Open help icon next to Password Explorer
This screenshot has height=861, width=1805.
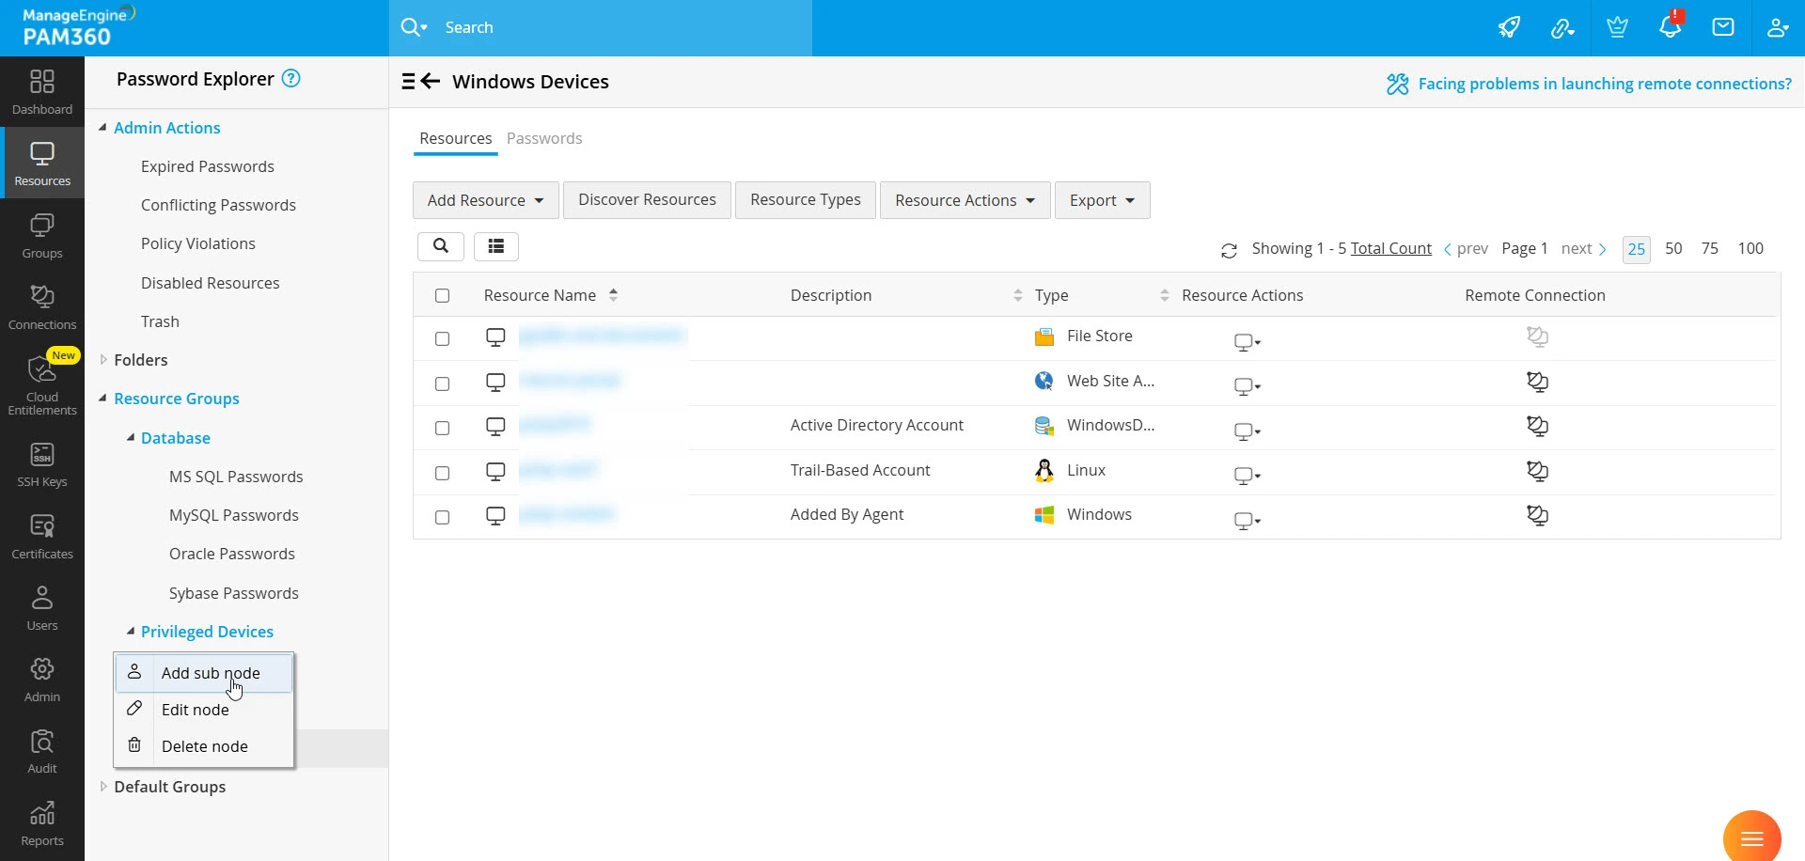click(291, 79)
